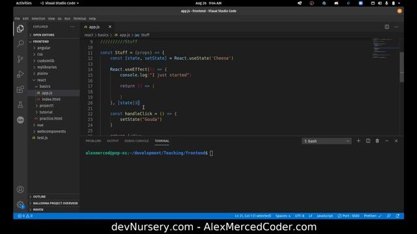This screenshot has height=234, width=417.
Task: Click the Spaces: 4 indentation setting
Action: (283, 216)
